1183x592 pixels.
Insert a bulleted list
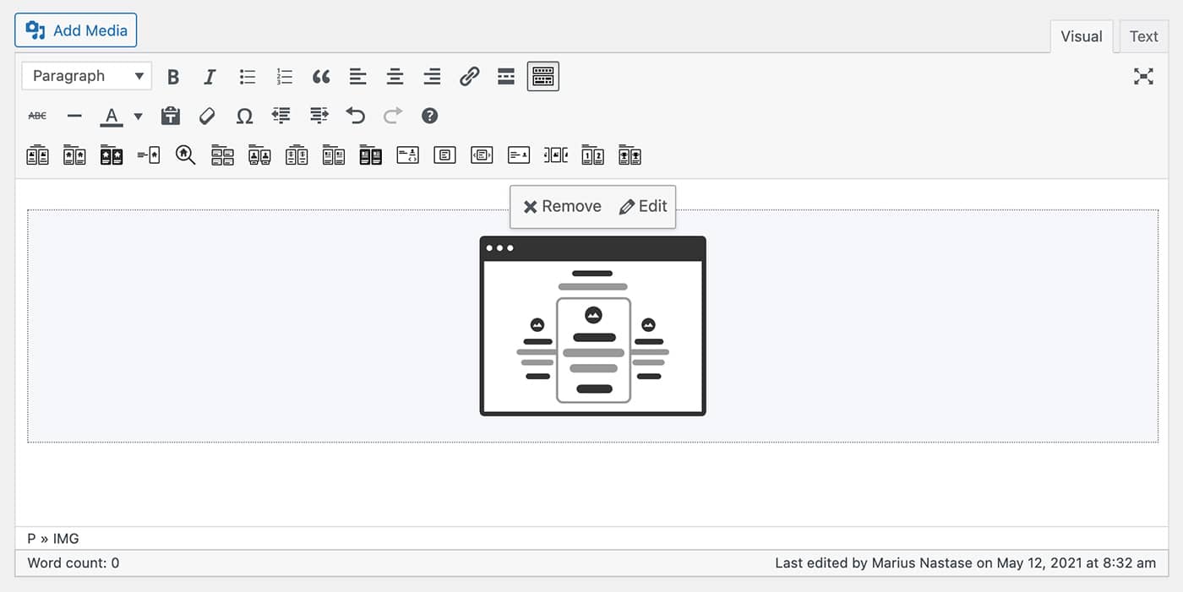click(x=247, y=77)
